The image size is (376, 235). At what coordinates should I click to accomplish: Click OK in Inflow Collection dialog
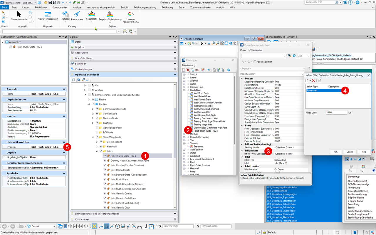pyautogui.click(x=336, y=152)
